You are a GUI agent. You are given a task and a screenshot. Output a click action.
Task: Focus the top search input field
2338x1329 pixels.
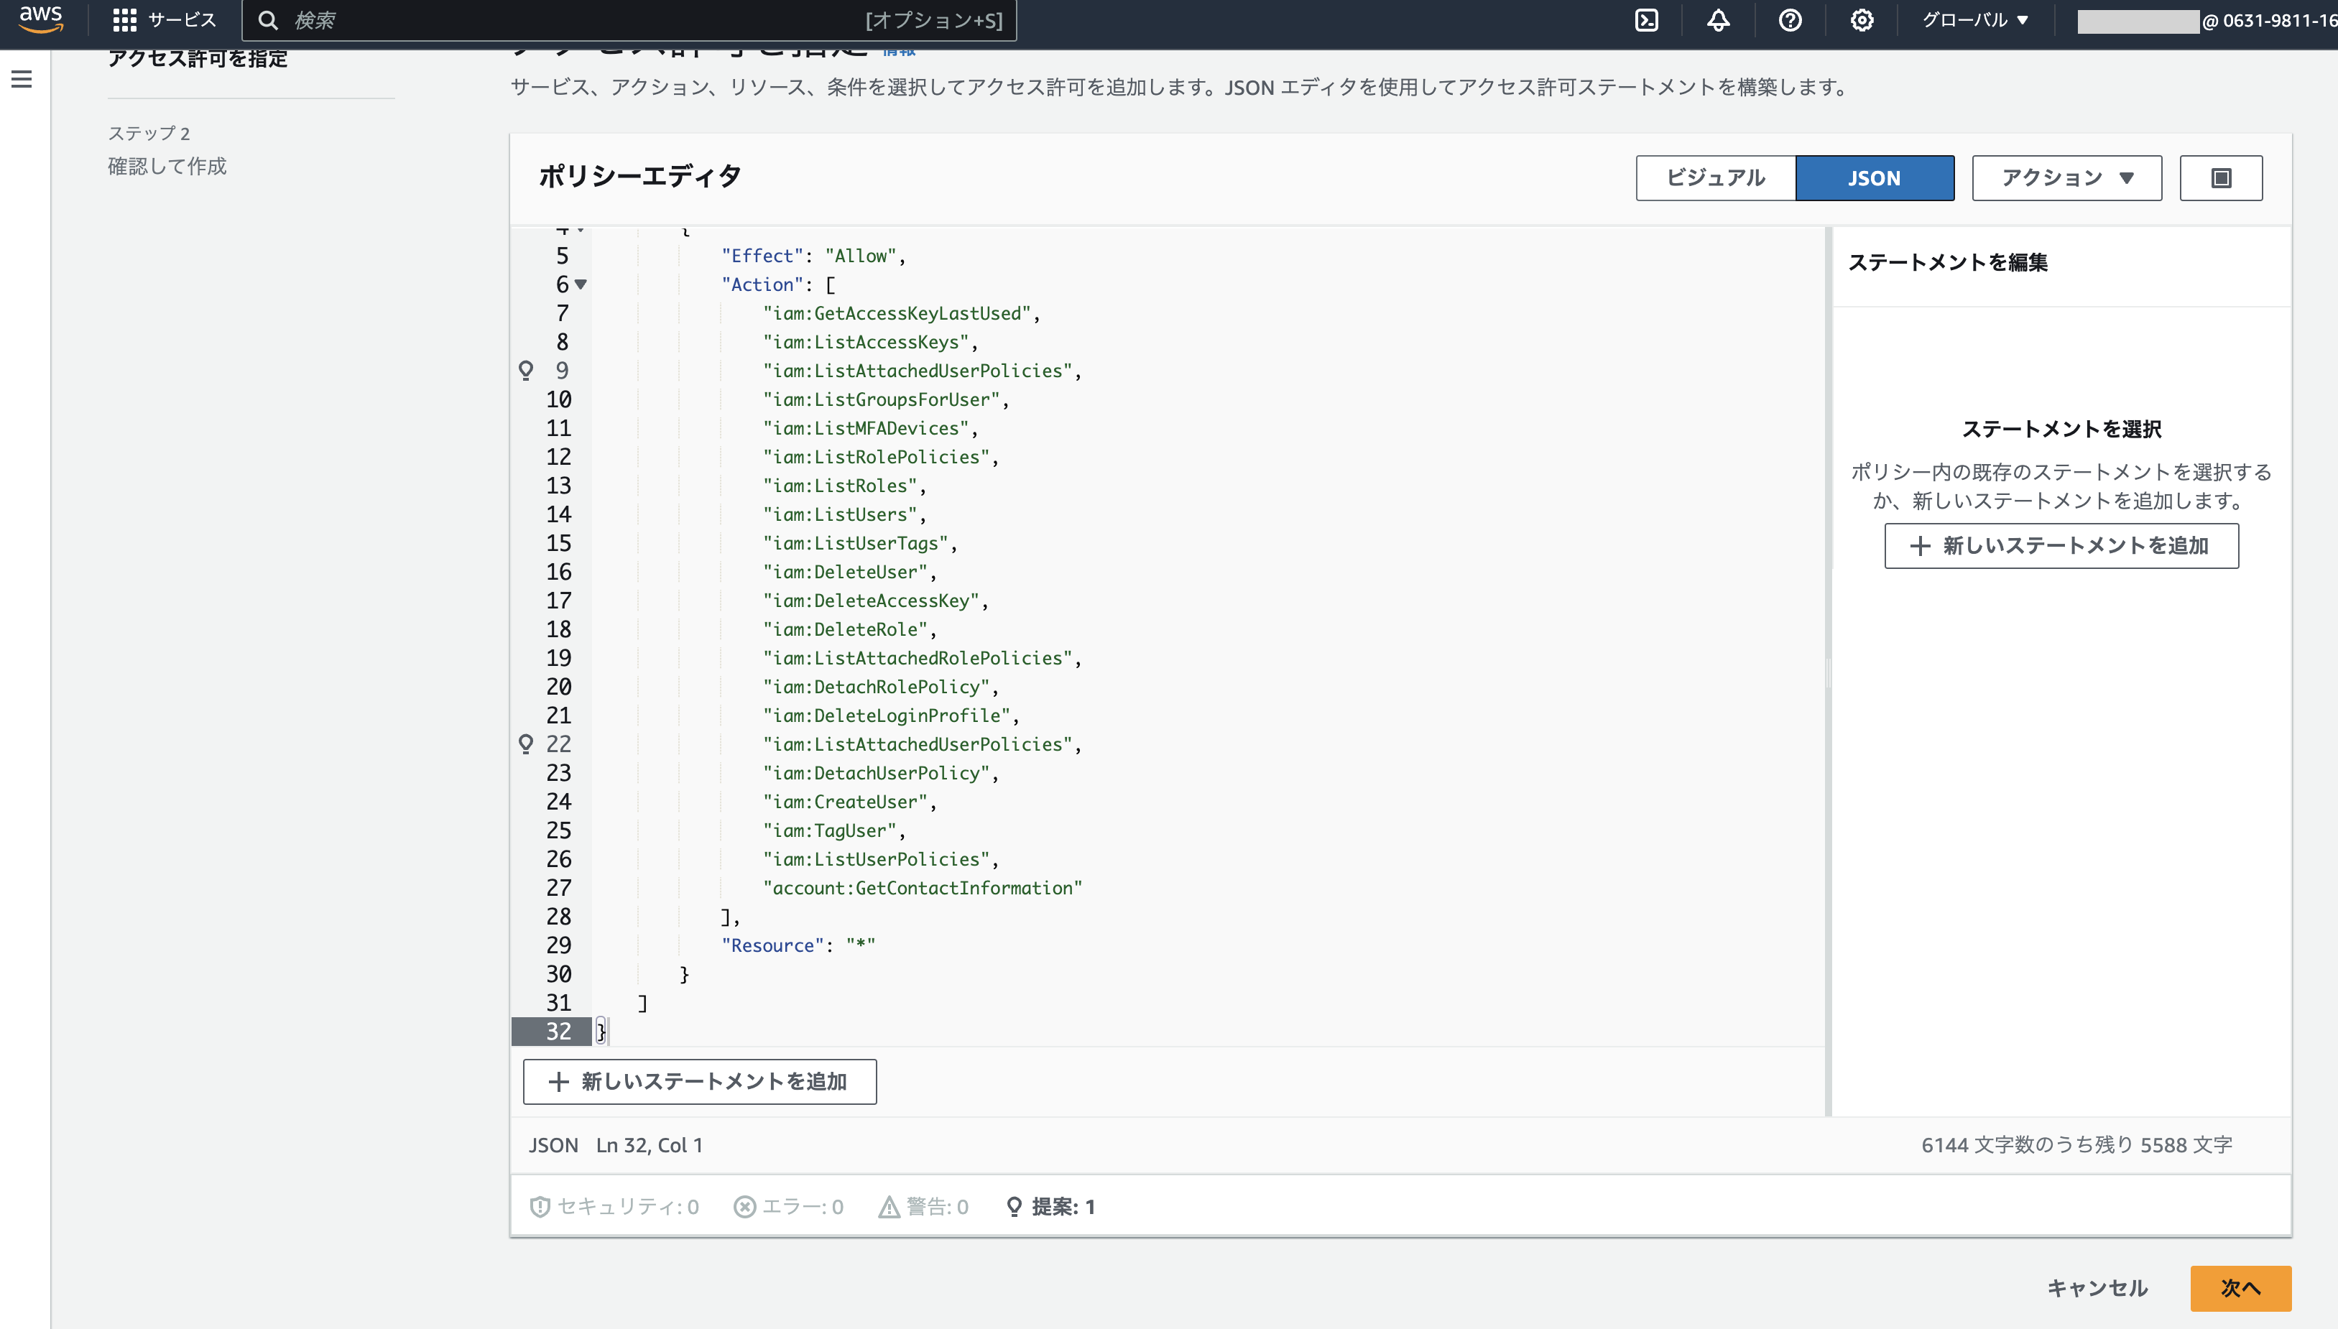629,20
